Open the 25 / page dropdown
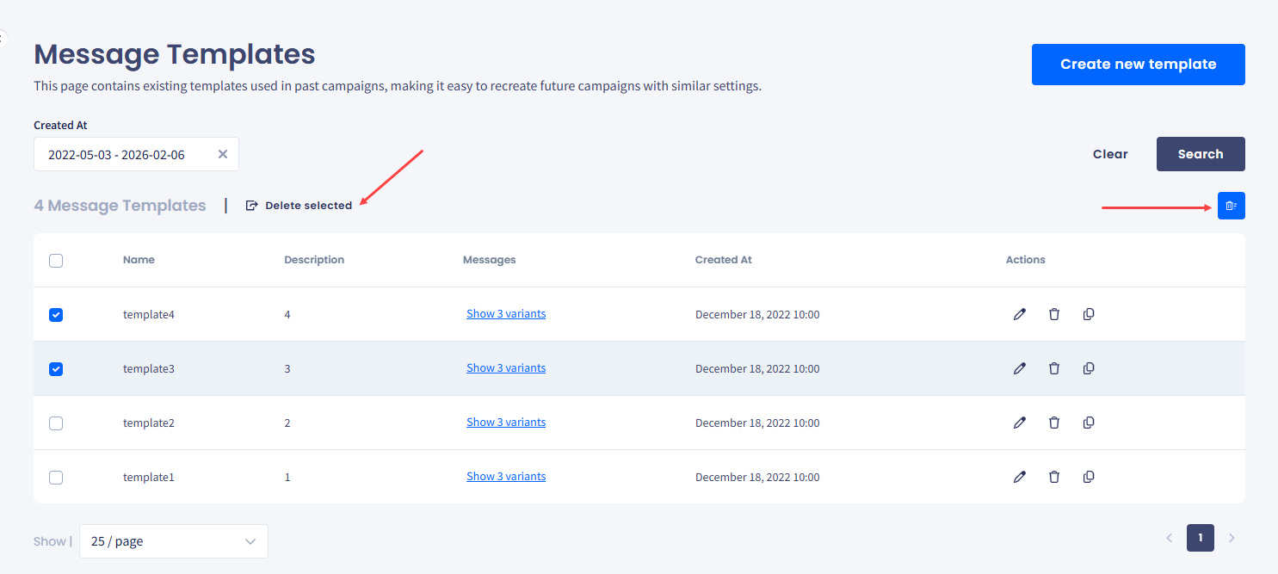Viewport: 1278px width, 574px height. [172, 540]
